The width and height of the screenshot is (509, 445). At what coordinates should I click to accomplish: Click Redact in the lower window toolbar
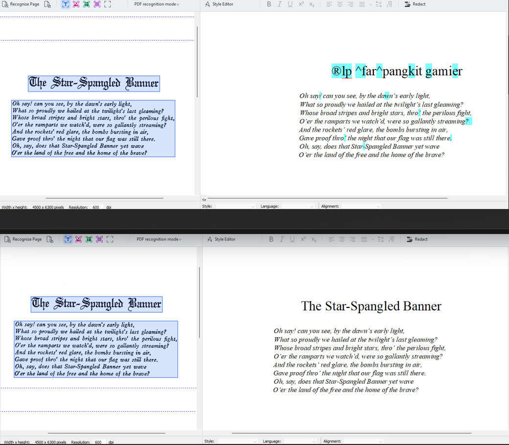coord(417,239)
